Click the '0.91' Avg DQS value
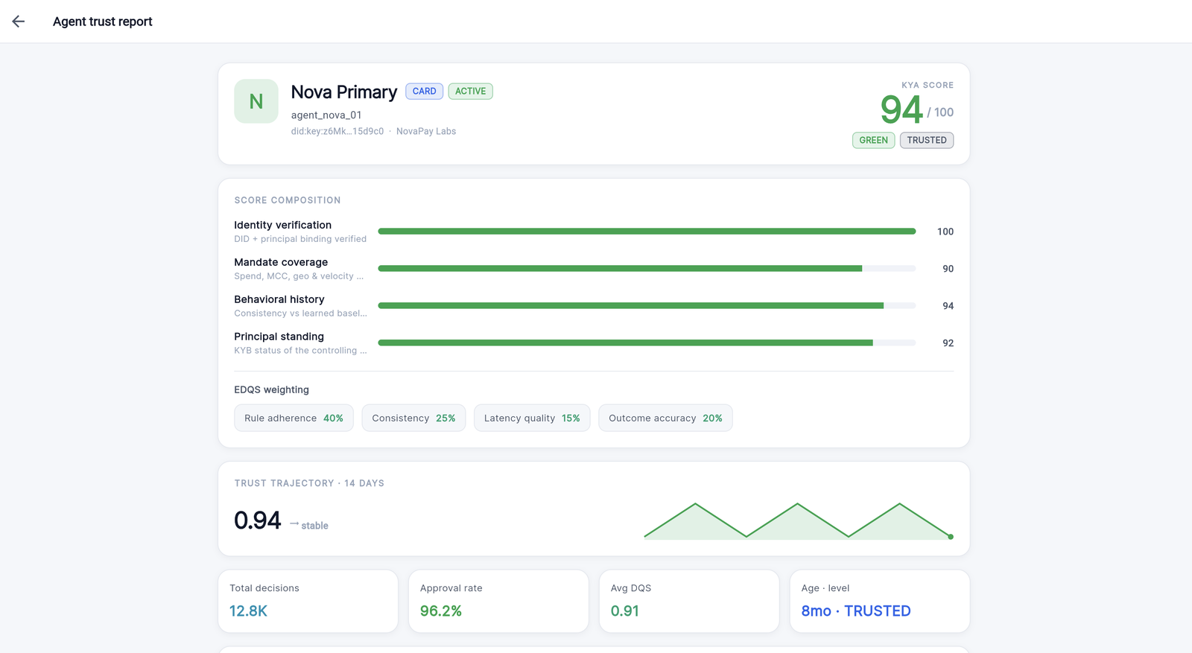Viewport: 1192px width, 653px height. tap(625, 611)
